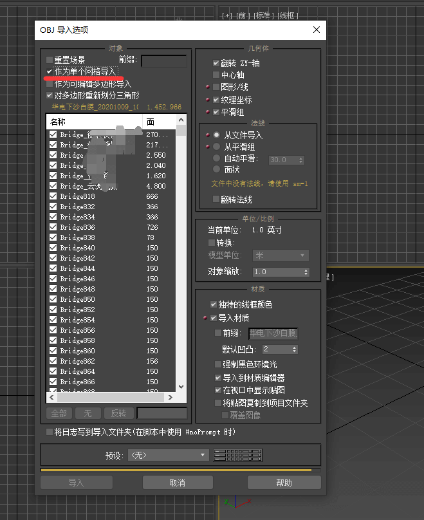Open the [线框] viewport shading menu
424x520 pixels.
tap(286, 15)
